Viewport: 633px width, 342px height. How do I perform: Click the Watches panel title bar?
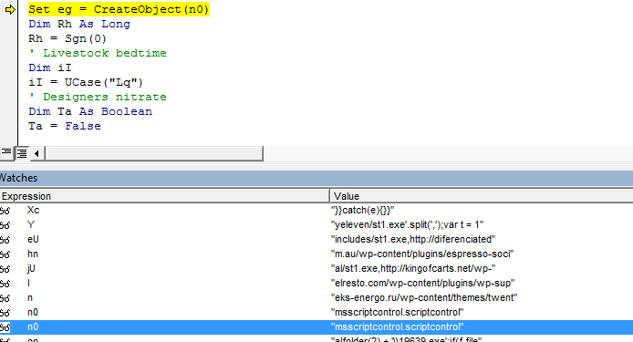pyautogui.click(x=316, y=178)
